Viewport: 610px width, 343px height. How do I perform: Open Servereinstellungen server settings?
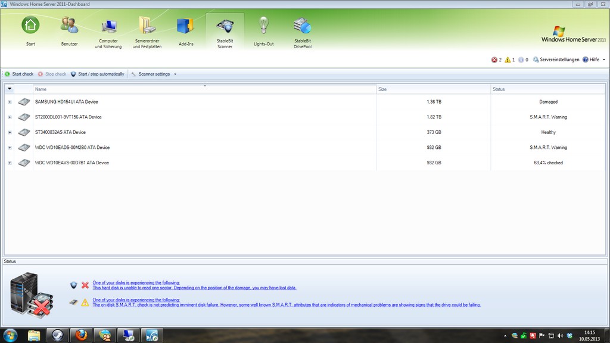click(556, 60)
